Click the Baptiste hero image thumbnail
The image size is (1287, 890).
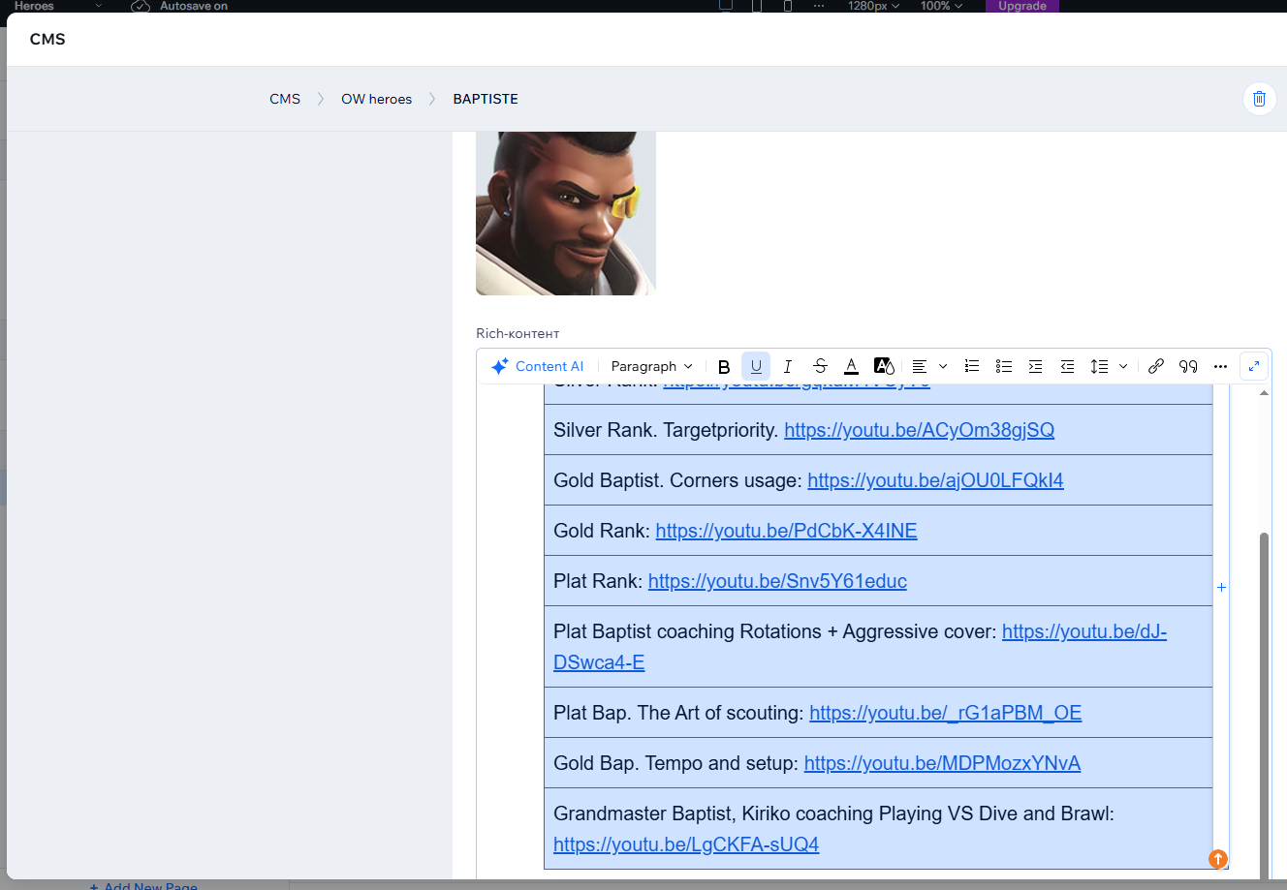[566, 213]
